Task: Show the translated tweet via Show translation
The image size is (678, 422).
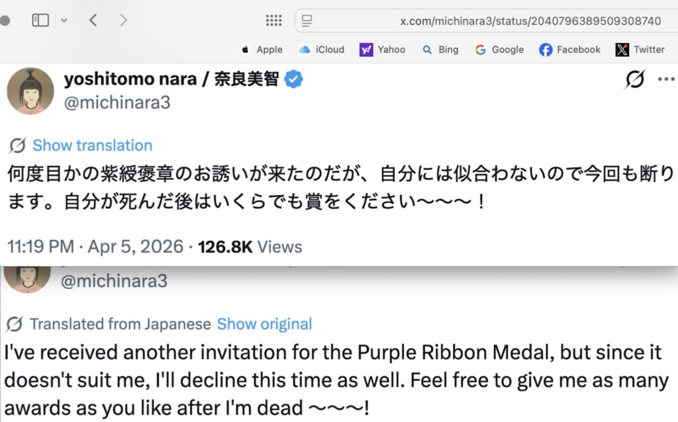Action: click(91, 145)
